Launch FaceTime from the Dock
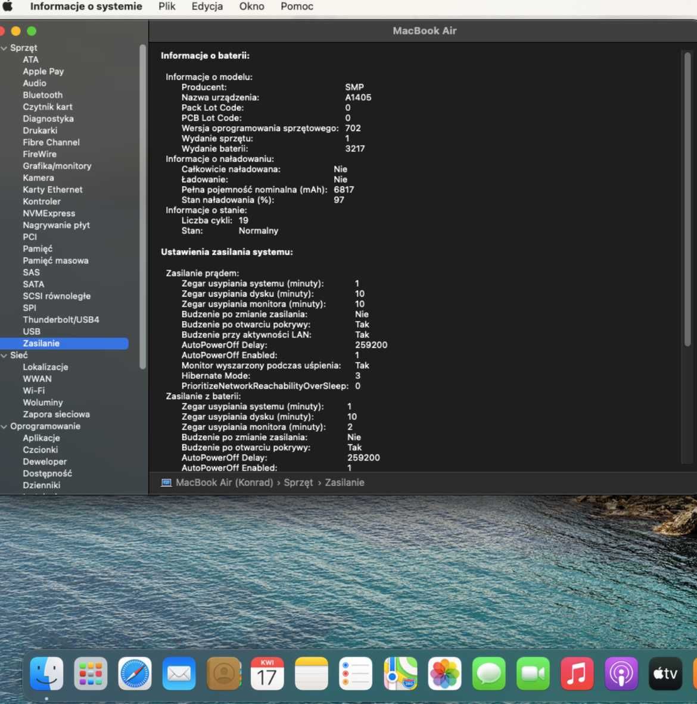Image resolution: width=697 pixels, height=704 pixels. [x=533, y=674]
